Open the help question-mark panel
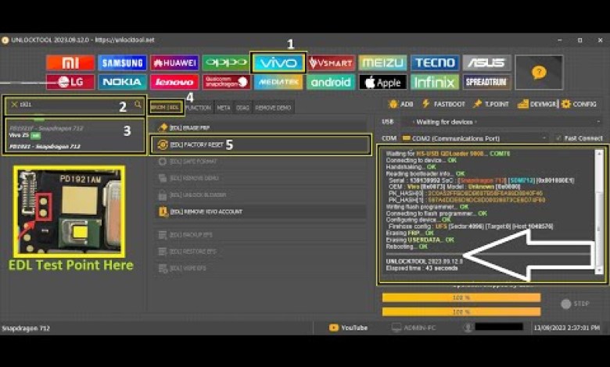 (x=539, y=73)
